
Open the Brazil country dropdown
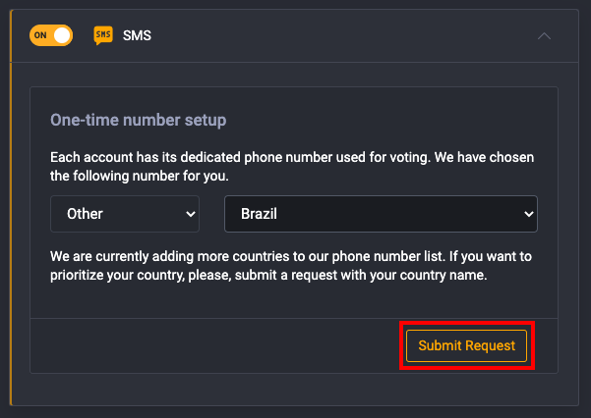click(x=381, y=214)
